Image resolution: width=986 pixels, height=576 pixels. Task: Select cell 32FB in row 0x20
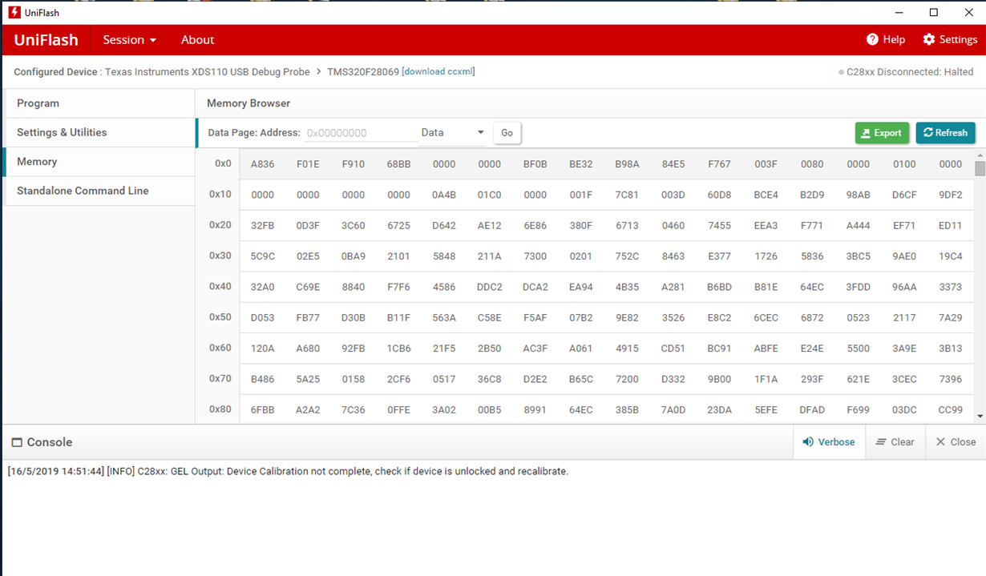[262, 226]
